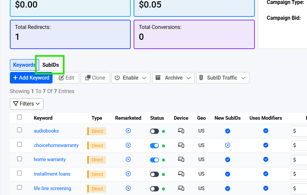
Task: Check the box beside installment loans
Action: (19, 173)
